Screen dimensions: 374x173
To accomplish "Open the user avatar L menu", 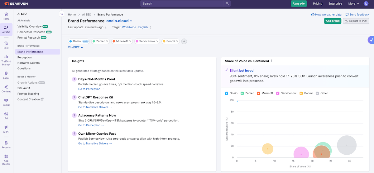I will (366, 3).
